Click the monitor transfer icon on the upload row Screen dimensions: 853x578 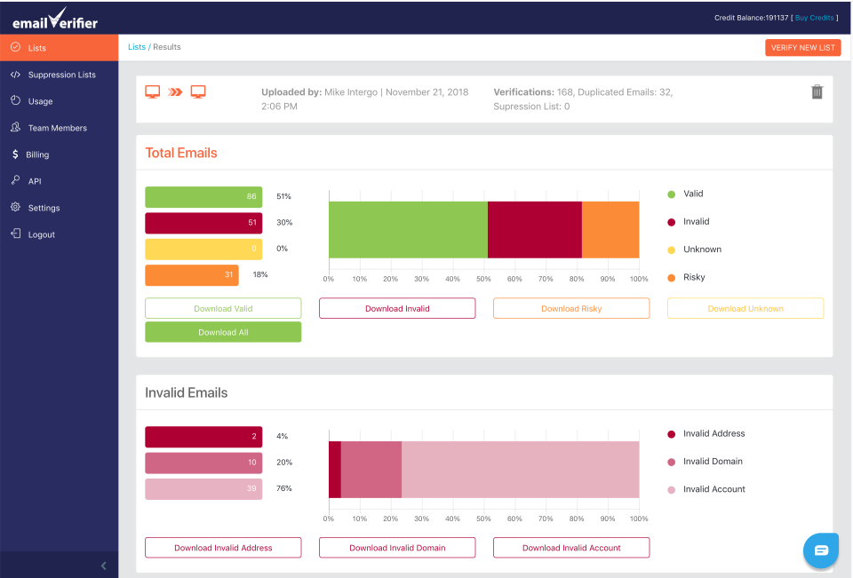click(x=174, y=91)
